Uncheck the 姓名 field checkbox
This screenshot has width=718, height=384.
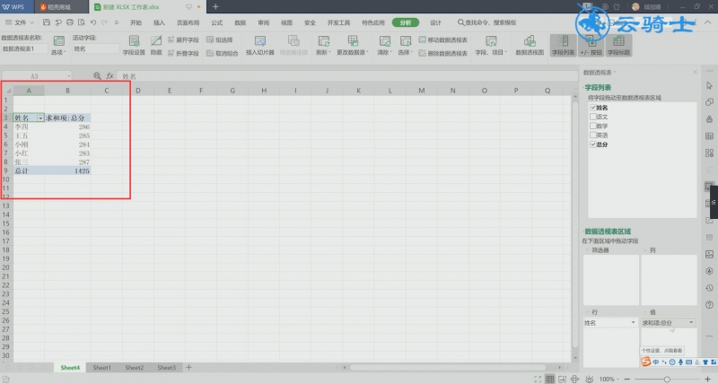point(593,108)
